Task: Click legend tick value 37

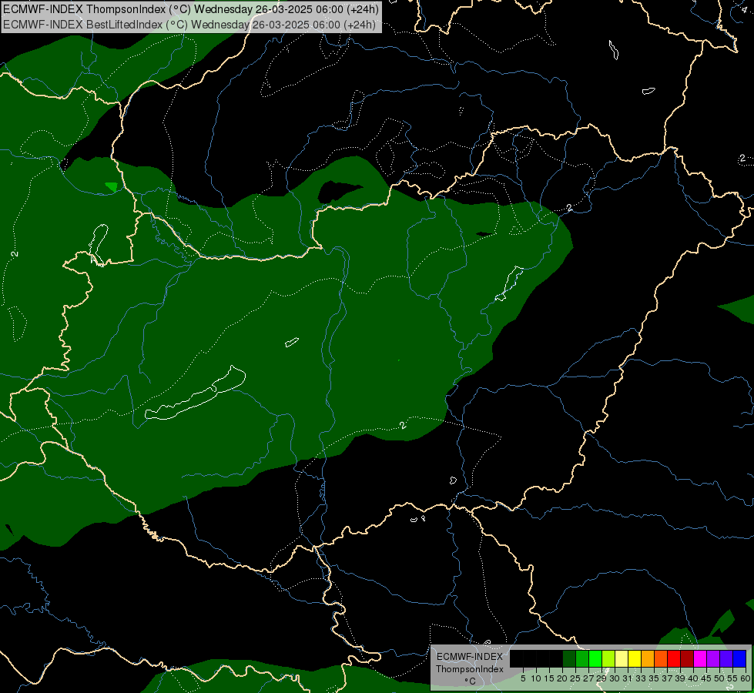Action: tap(668, 678)
